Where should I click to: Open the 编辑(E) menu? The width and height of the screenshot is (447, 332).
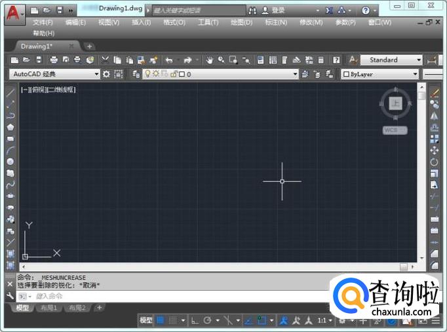point(75,22)
